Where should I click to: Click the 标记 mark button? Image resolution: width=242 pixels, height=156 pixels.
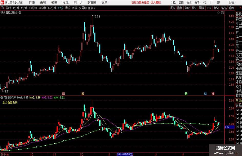click(216, 8)
